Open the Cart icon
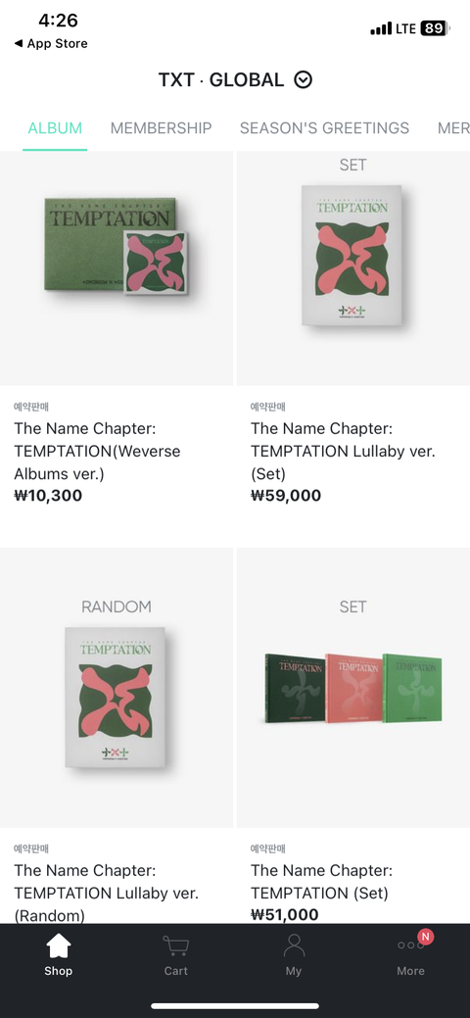 pos(175,945)
